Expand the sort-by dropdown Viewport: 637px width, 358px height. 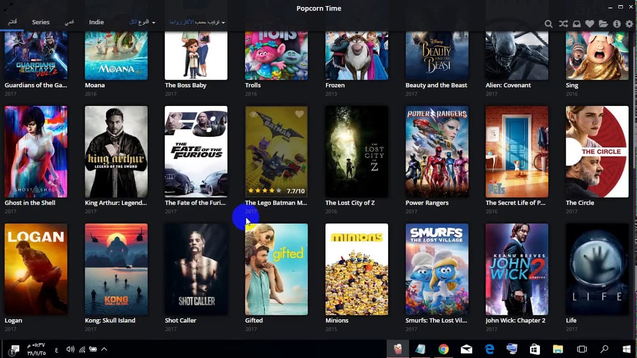pyautogui.click(x=197, y=22)
